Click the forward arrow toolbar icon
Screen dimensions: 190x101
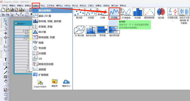coord(8,15)
